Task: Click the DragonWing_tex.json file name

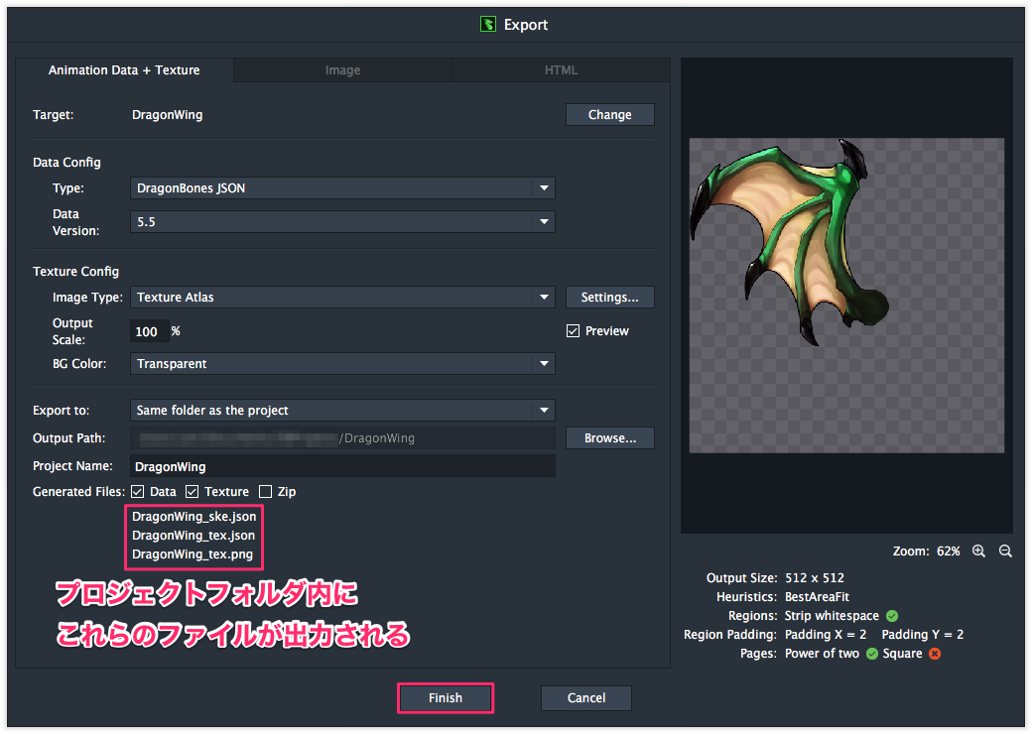Action: 193,536
